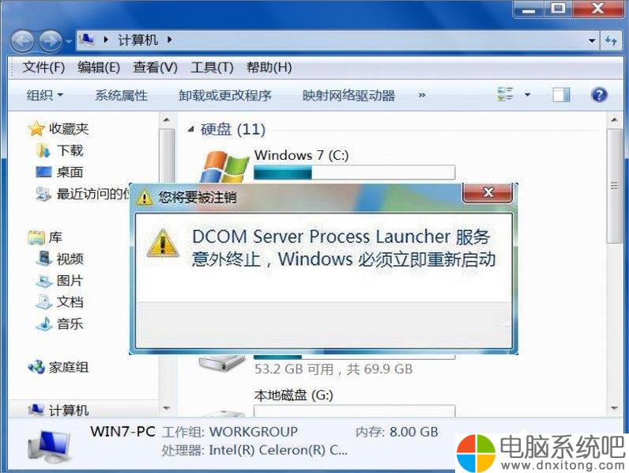Click the change view icon
Viewport: 629px width, 473px height.
(506, 95)
